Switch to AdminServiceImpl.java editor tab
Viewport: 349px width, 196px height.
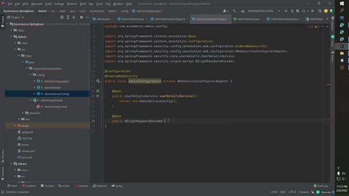[x=284, y=19]
